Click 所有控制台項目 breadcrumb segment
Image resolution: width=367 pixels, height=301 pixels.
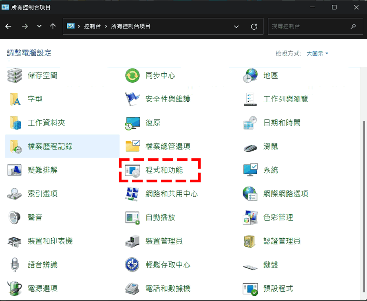(x=130, y=26)
